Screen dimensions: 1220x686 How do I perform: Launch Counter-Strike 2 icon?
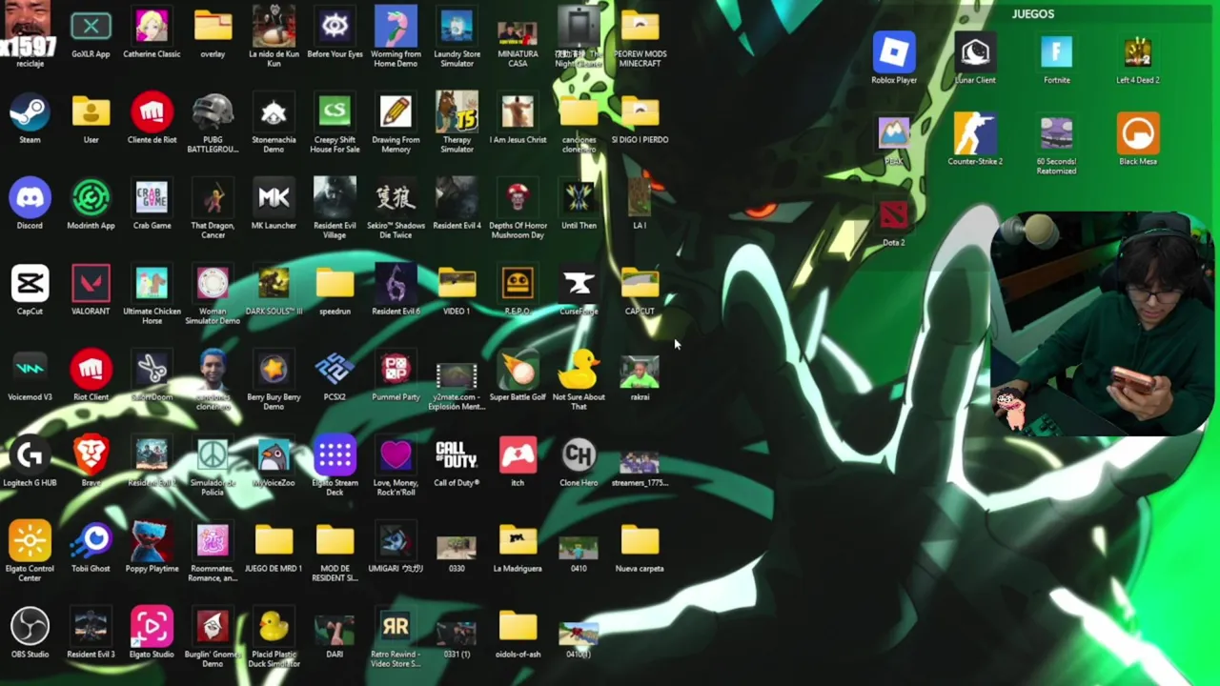click(x=975, y=134)
